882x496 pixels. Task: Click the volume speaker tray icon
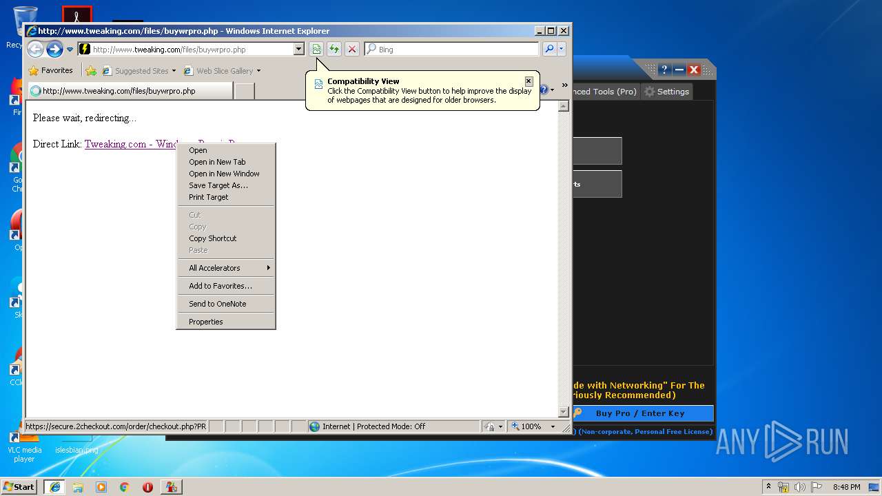pyautogui.click(x=800, y=486)
